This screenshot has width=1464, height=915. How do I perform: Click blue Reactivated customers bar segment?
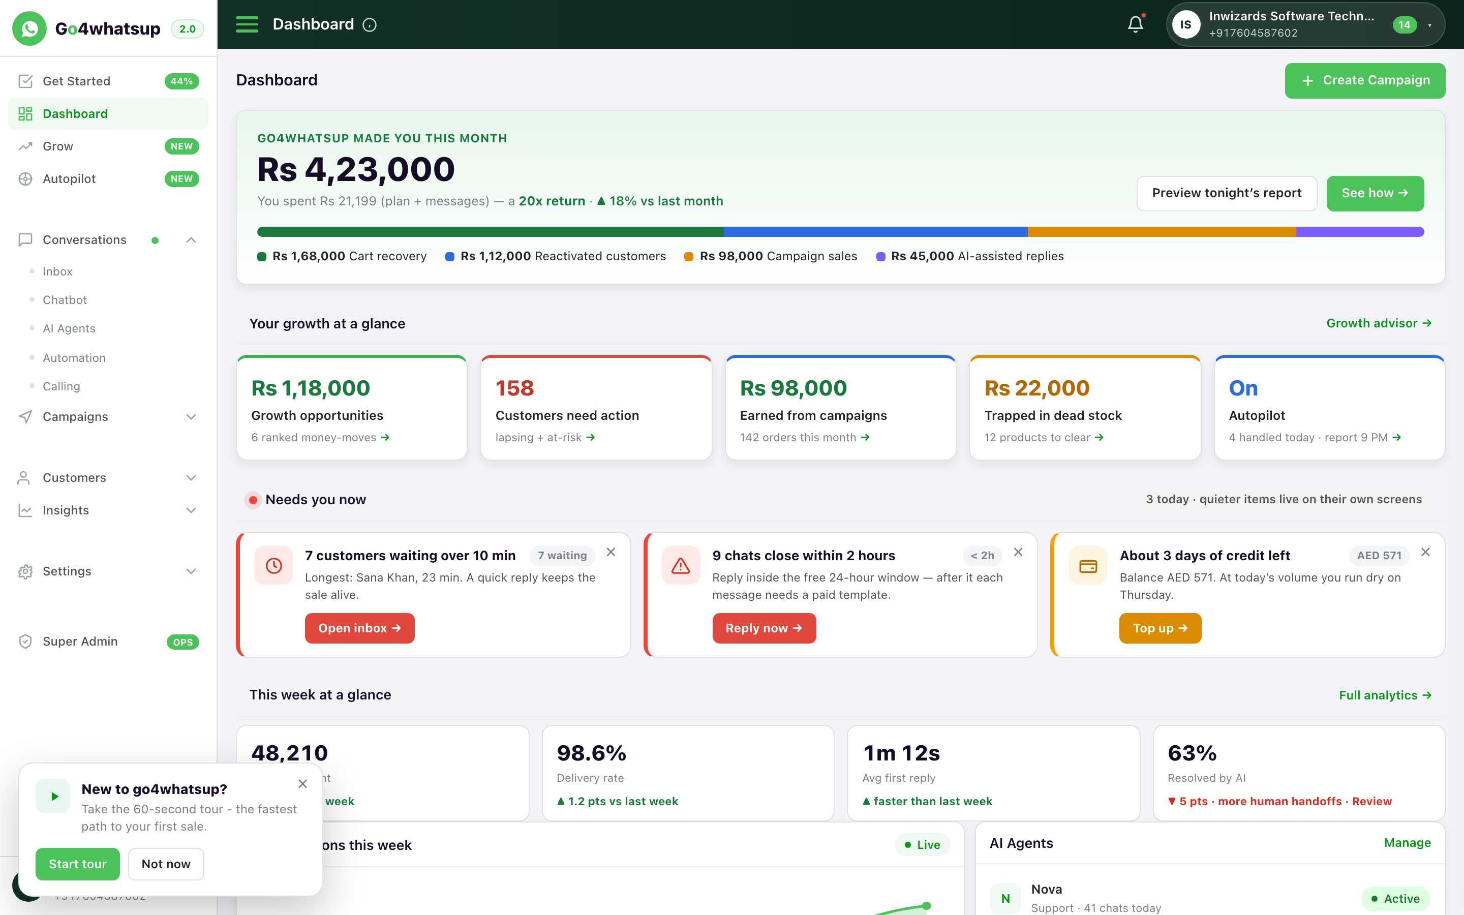pyautogui.click(x=875, y=232)
